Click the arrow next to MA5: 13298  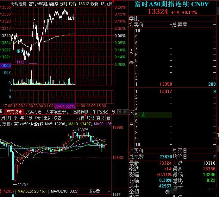tap(66, 124)
